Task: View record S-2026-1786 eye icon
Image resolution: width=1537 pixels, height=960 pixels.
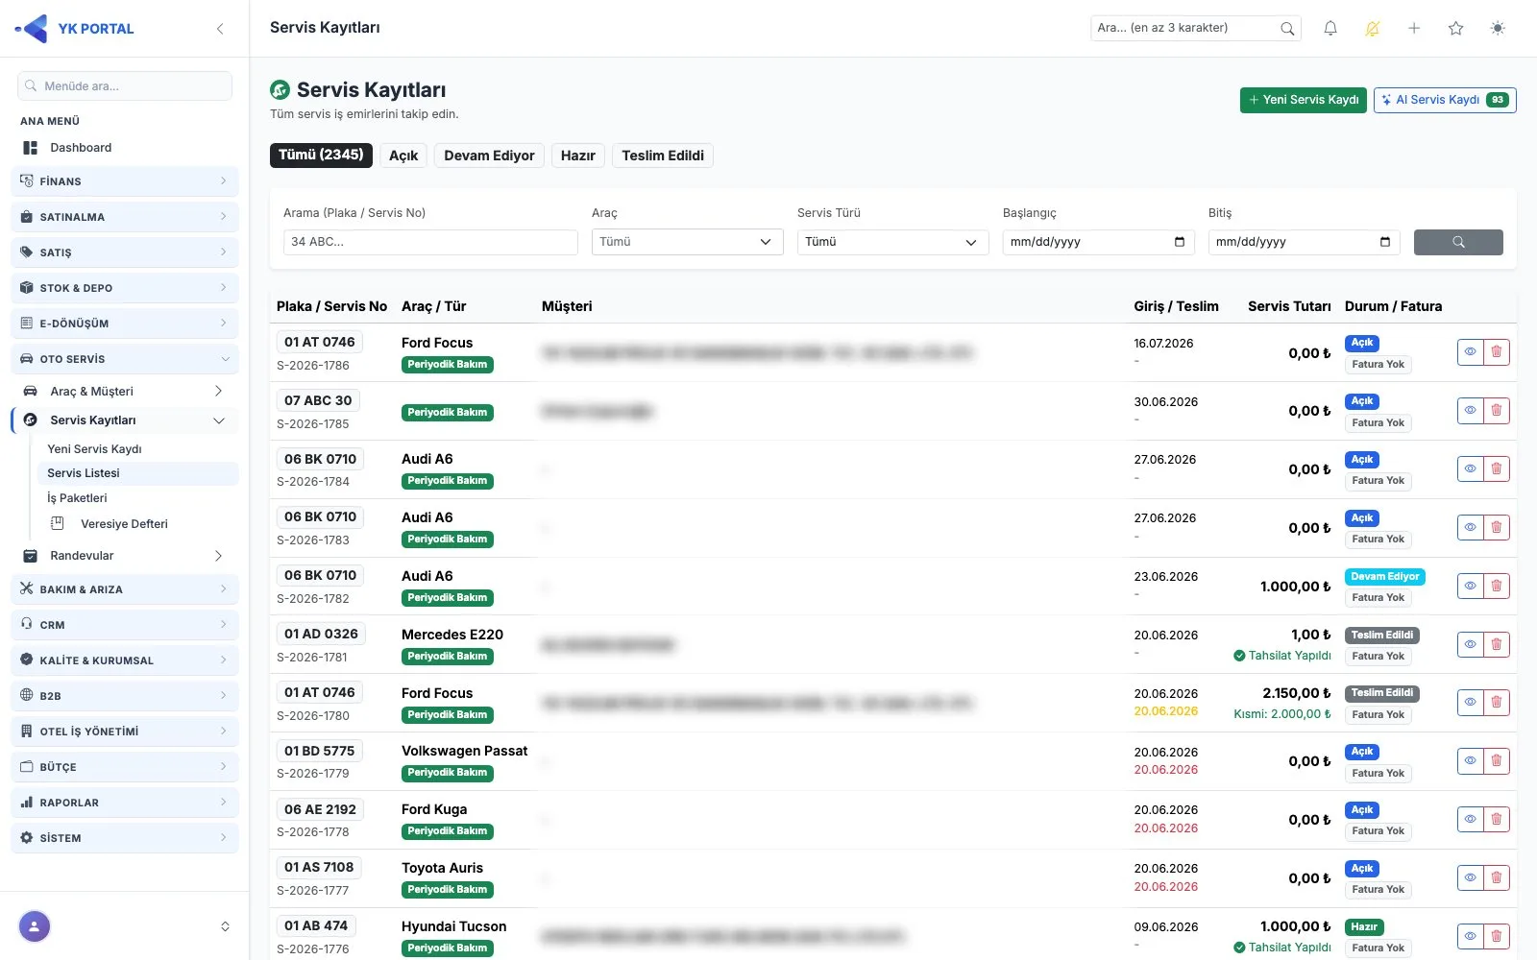Action: pos(1471,352)
